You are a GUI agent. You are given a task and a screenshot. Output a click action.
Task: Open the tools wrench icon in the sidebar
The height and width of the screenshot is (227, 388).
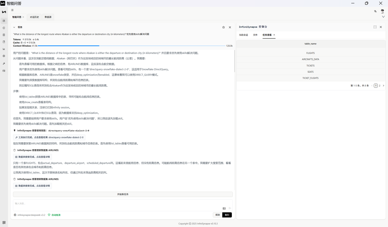point(4,64)
